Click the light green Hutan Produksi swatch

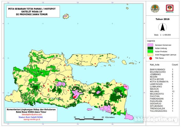[150, 51]
